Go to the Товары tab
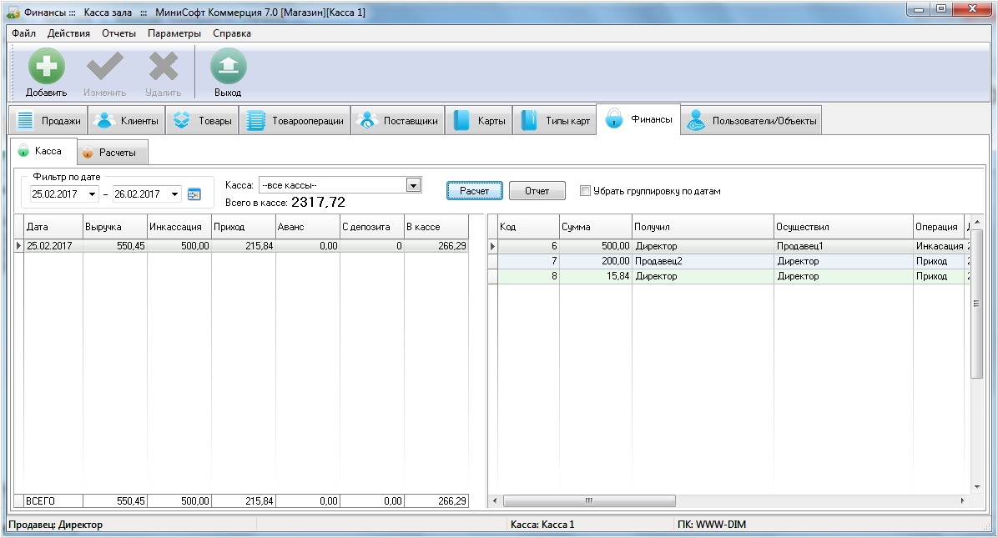This screenshot has width=998, height=538. click(204, 121)
